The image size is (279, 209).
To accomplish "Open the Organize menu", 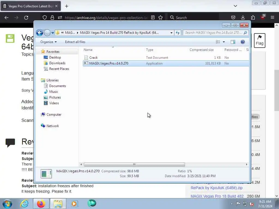I will click(48, 42).
